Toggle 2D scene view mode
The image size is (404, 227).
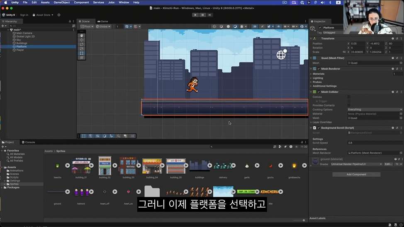coord(255,27)
